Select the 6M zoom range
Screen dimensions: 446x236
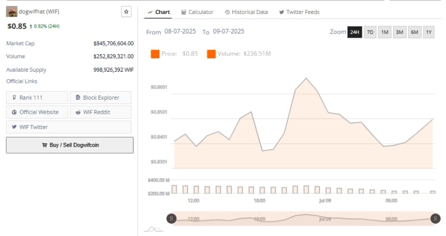click(415, 32)
